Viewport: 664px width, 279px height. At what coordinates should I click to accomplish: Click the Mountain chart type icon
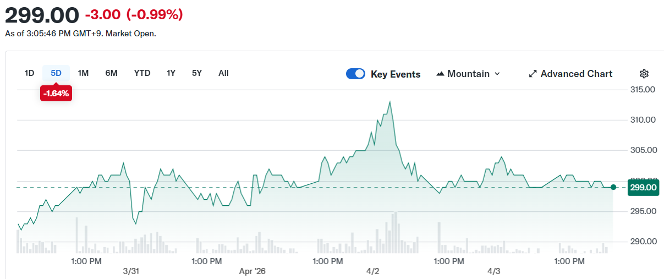pos(440,74)
